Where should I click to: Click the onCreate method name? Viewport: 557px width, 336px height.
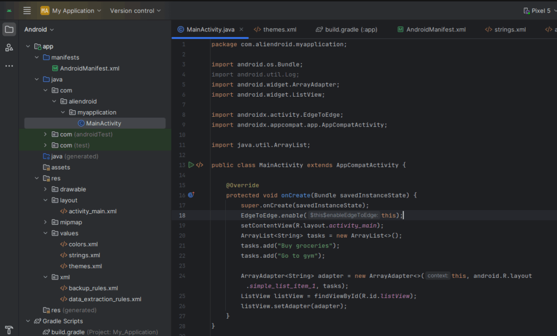pos(295,195)
